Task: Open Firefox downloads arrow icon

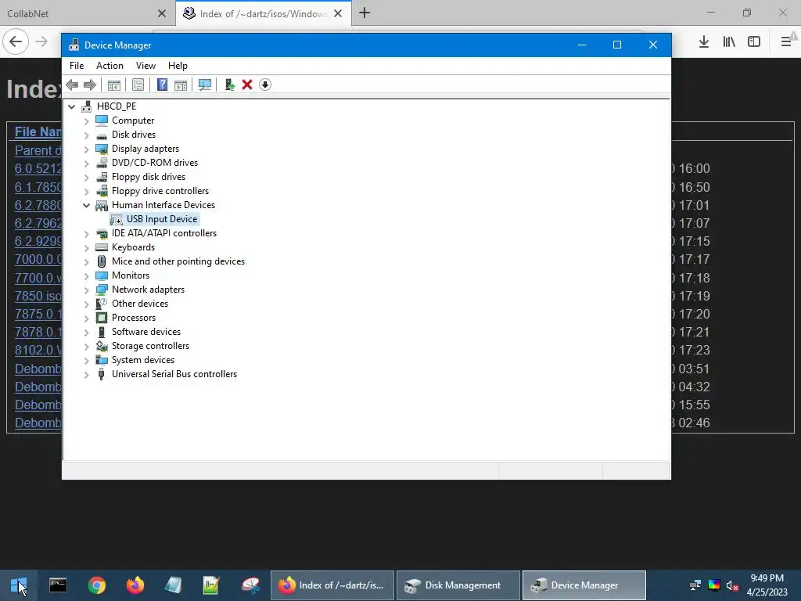Action: pos(704,42)
